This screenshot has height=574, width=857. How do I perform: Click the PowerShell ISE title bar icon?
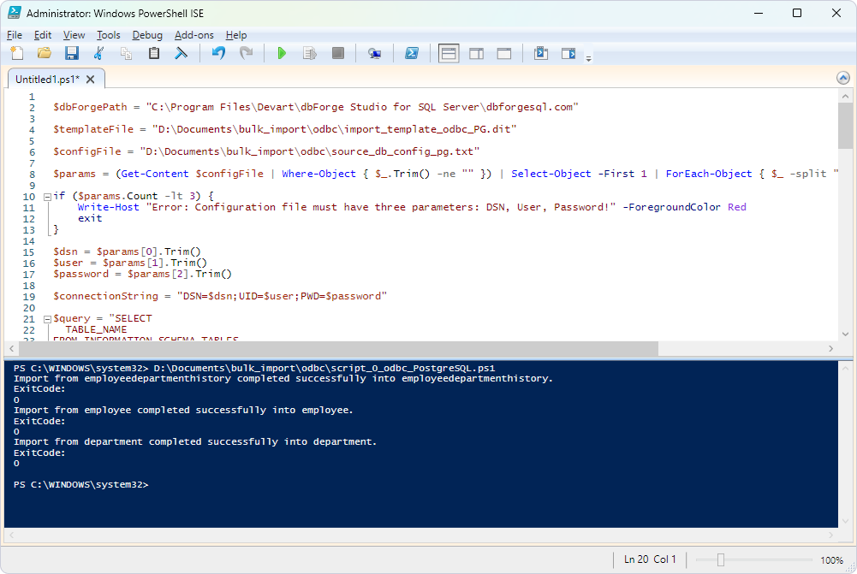pos(15,13)
